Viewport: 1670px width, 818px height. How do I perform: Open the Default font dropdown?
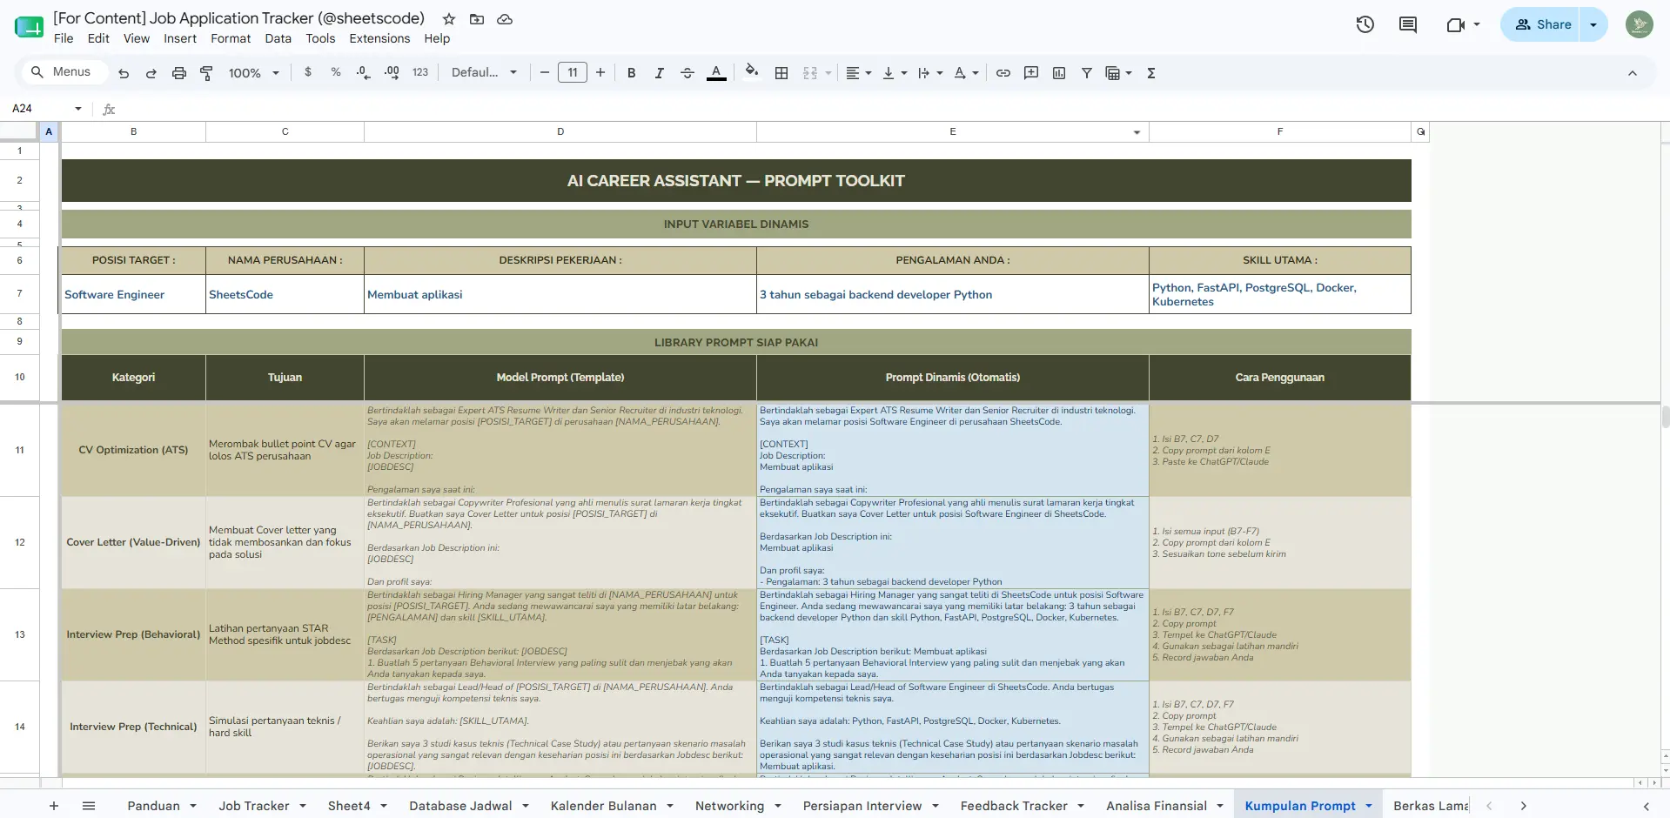click(485, 72)
